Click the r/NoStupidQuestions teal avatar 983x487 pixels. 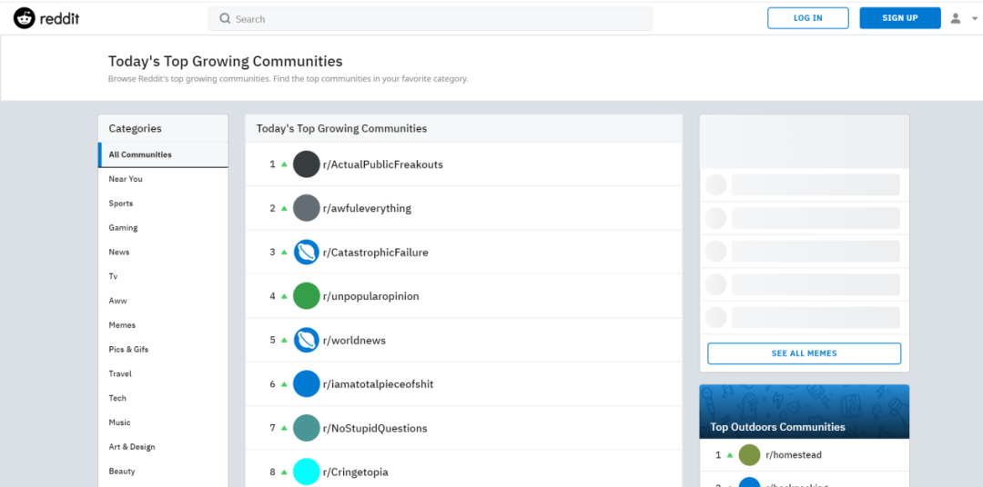click(x=307, y=428)
